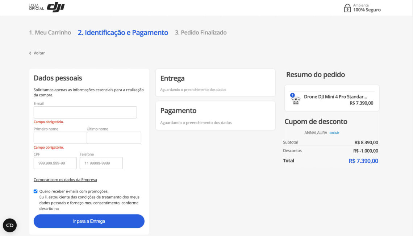
Task: Remove the ANNALAURA coupon with excluir
Action: coord(334,133)
